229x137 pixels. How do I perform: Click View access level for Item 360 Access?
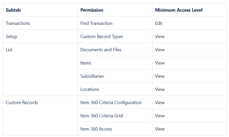[x=160, y=129]
